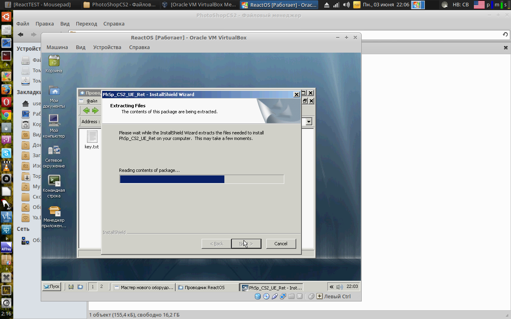The width and height of the screenshot is (511, 319).
Task: Click ReactOS quick launch explorer icon
Action: coord(80,287)
